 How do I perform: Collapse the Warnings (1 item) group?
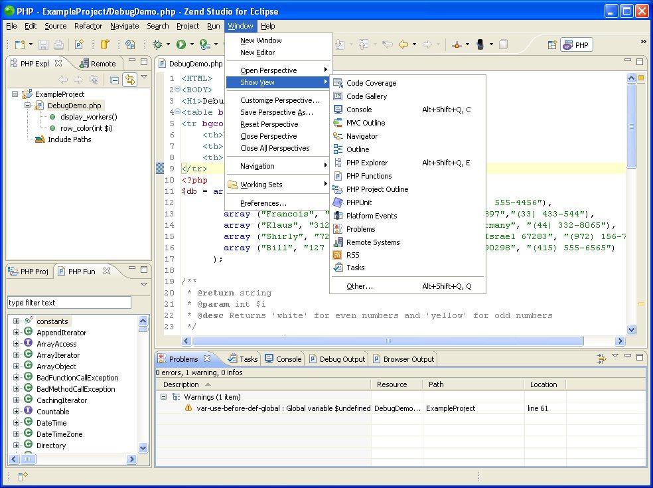coord(163,397)
